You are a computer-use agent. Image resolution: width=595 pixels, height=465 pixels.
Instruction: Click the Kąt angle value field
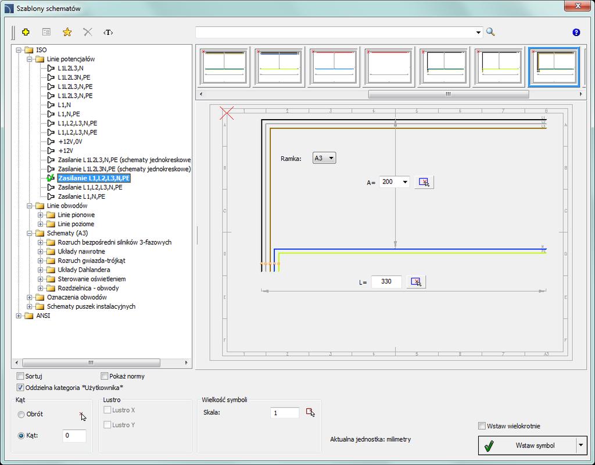pyautogui.click(x=74, y=436)
